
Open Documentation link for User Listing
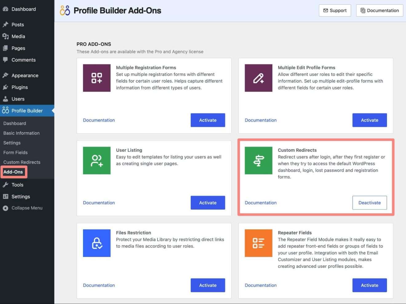tap(99, 203)
